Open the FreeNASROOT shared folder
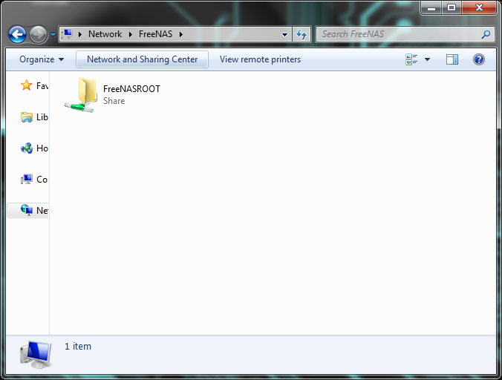 coord(81,95)
